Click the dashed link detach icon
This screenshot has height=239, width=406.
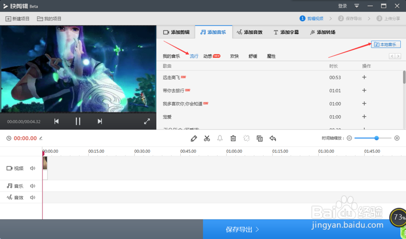(x=246, y=138)
